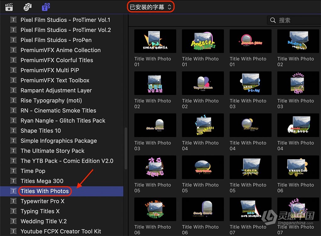Pick the Korean text Title With Photo 02 thumbnail

(x=155, y=83)
